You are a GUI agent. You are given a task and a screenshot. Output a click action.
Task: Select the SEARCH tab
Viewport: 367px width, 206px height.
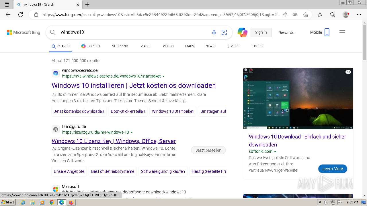[60, 46]
